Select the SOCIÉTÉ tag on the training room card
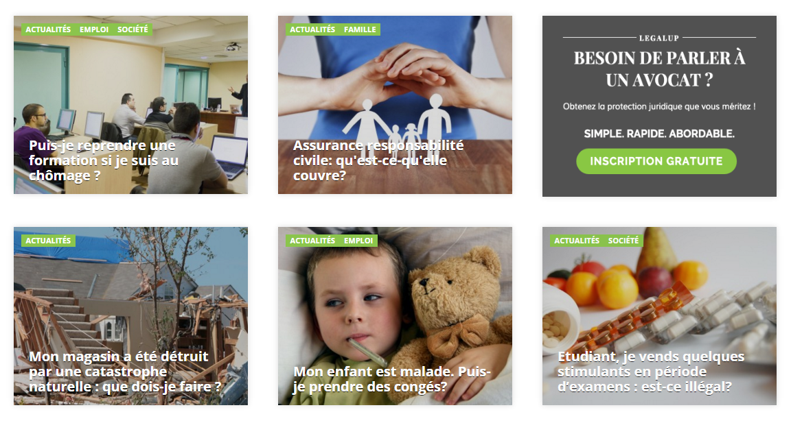791x423 pixels. click(133, 29)
